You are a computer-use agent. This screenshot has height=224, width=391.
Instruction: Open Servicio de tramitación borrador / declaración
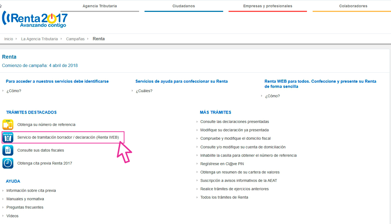68,137
